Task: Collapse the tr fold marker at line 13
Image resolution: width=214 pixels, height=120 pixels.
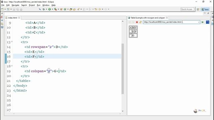Action: (x=12, y=41)
